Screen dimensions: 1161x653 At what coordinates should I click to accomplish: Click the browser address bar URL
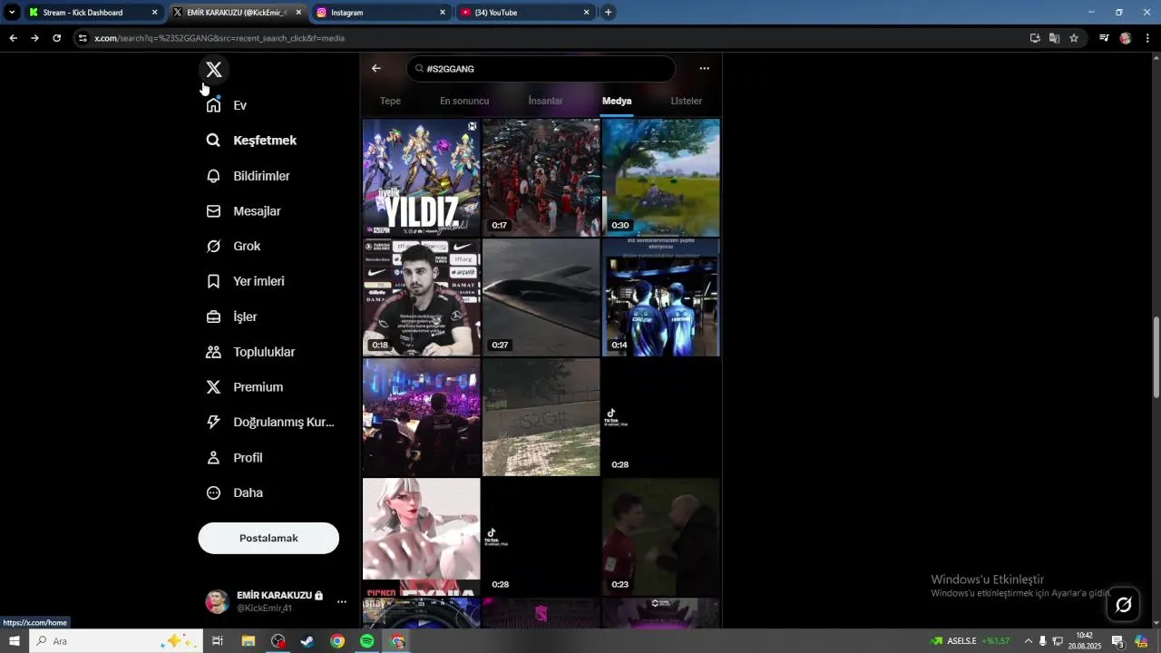coord(220,38)
